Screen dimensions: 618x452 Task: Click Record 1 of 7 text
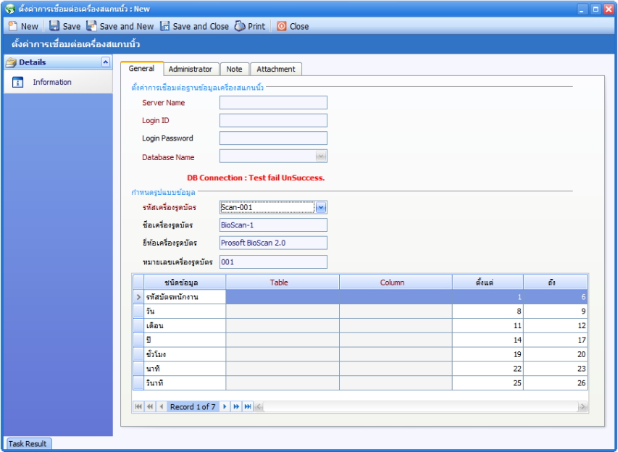point(193,406)
